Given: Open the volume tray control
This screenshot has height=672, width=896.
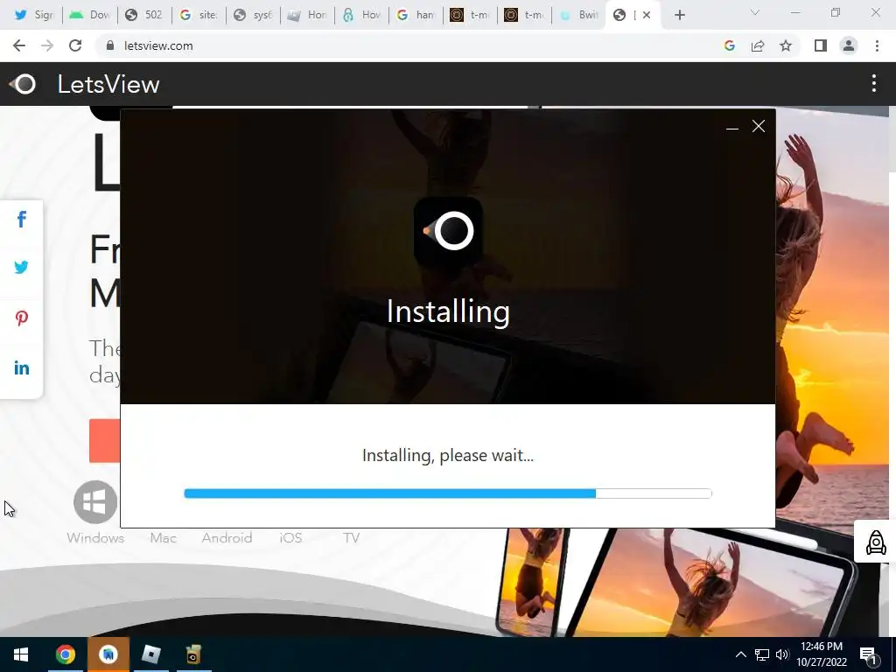Looking at the screenshot, I should click(x=782, y=654).
